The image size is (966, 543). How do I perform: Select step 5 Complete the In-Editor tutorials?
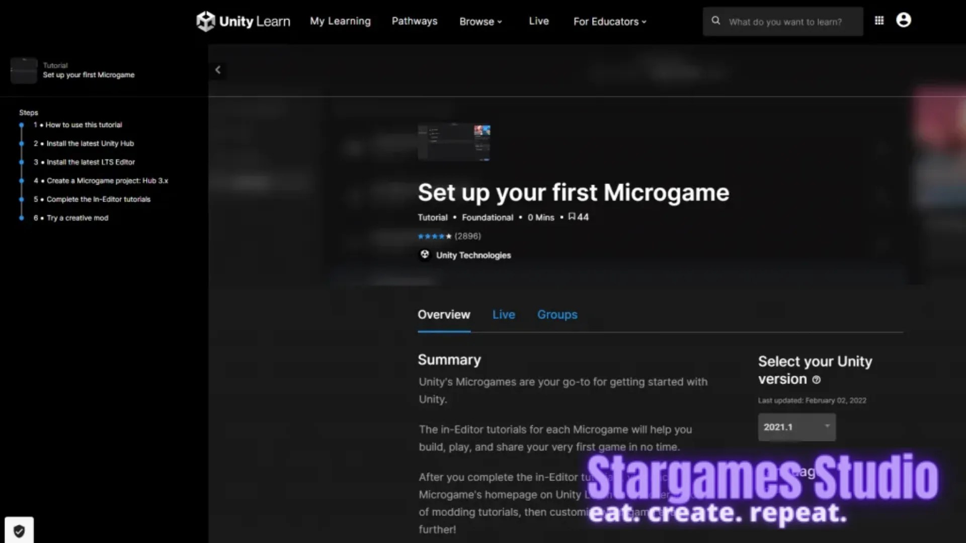99,199
